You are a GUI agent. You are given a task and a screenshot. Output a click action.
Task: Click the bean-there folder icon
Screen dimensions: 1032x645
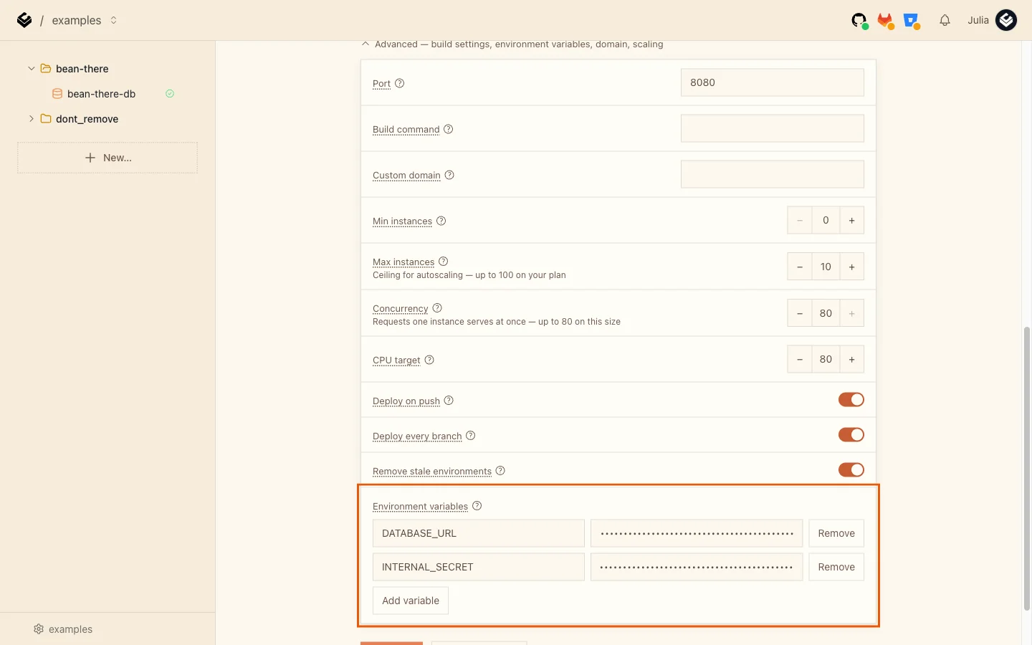[x=46, y=69]
